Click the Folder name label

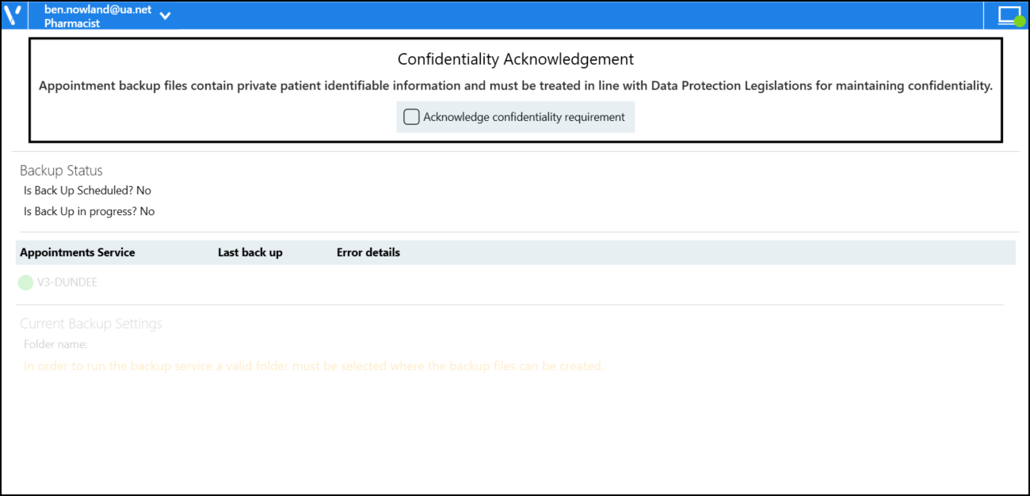pyautogui.click(x=55, y=344)
